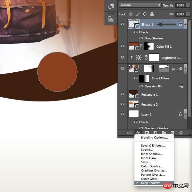Choose Satin from fx menu
This screenshot has width=192, height=192.
tap(154, 162)
